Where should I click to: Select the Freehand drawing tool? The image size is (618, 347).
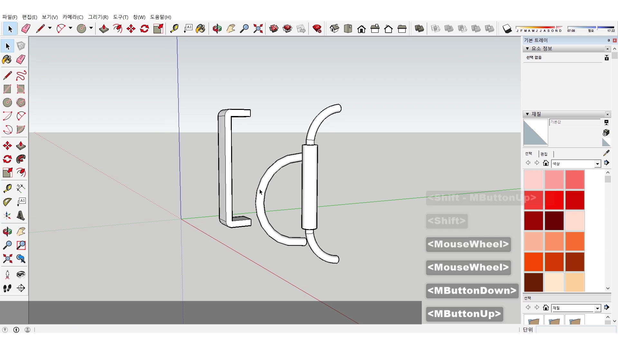pos(21,76)
